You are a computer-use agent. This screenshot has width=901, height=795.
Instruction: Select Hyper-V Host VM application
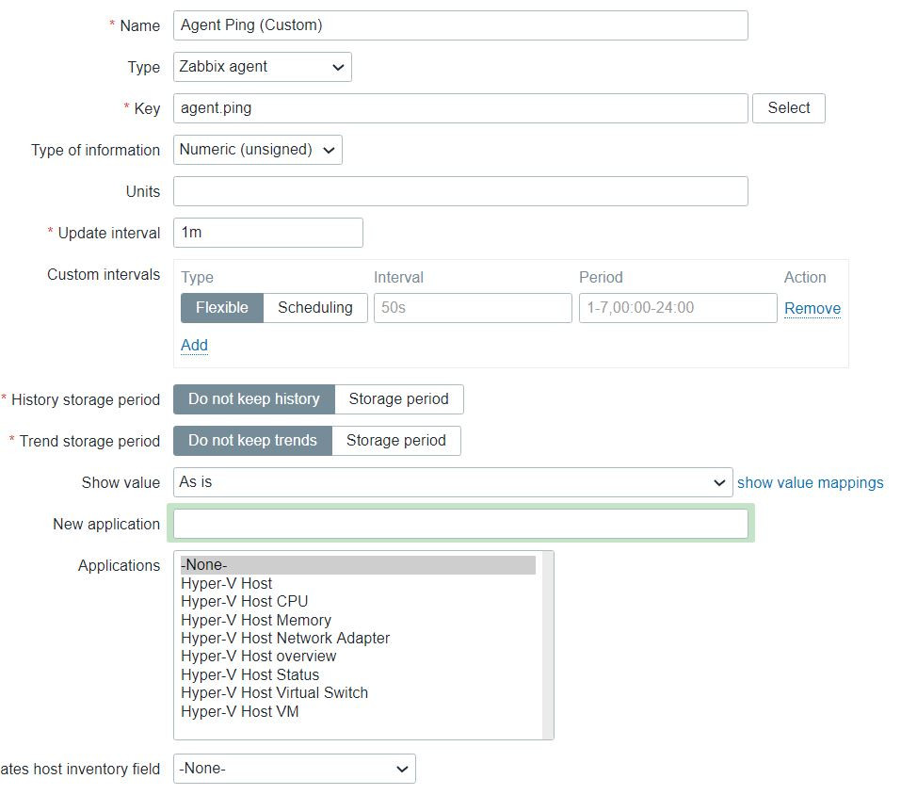239,712
